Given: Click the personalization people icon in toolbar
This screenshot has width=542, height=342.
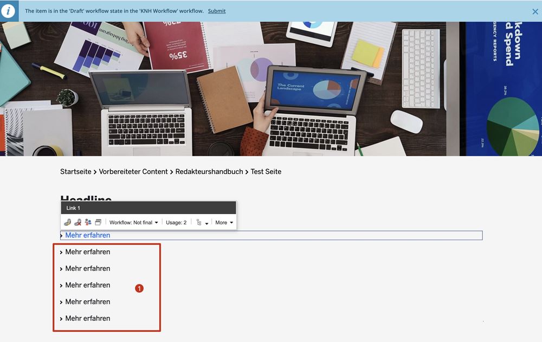Looking at the screenshot, I should 88,222.
